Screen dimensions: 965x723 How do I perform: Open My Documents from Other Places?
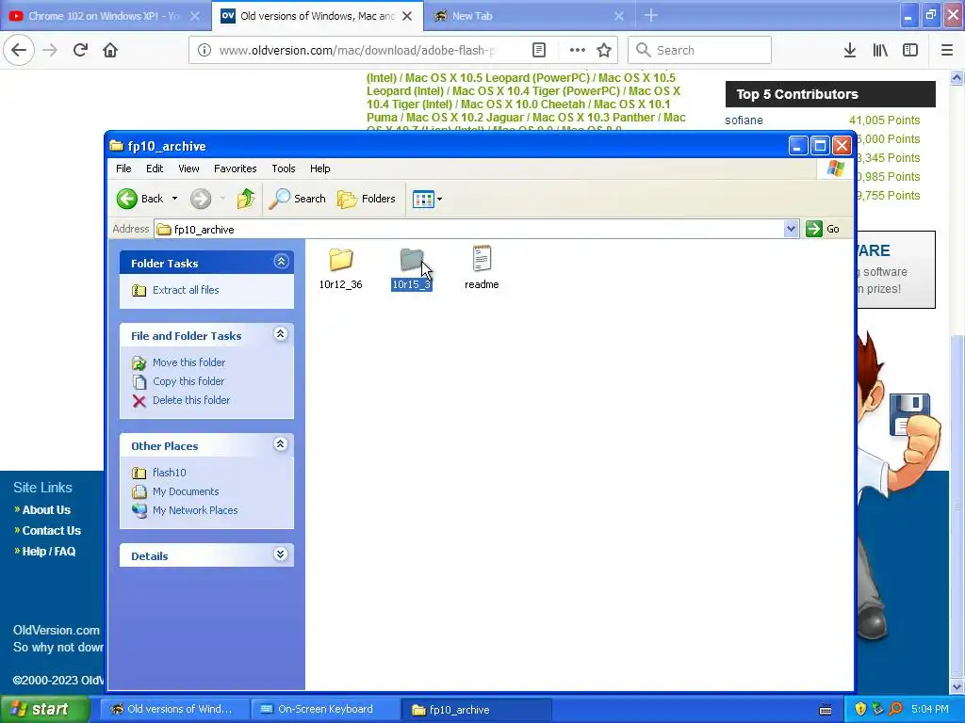click(186, 491)
